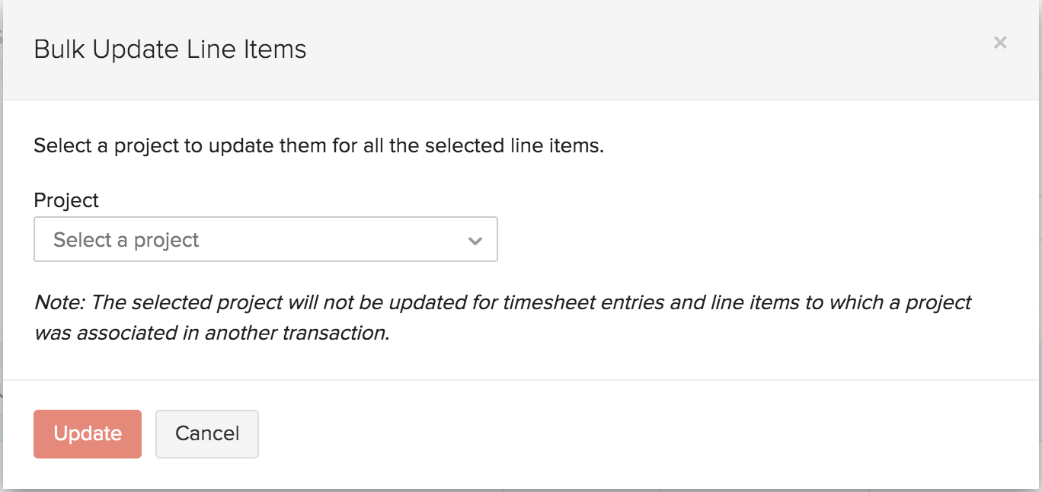The image size is (1042, 492).
Task: Click the empty footer area beside Cancel
Action: [609, 434]
